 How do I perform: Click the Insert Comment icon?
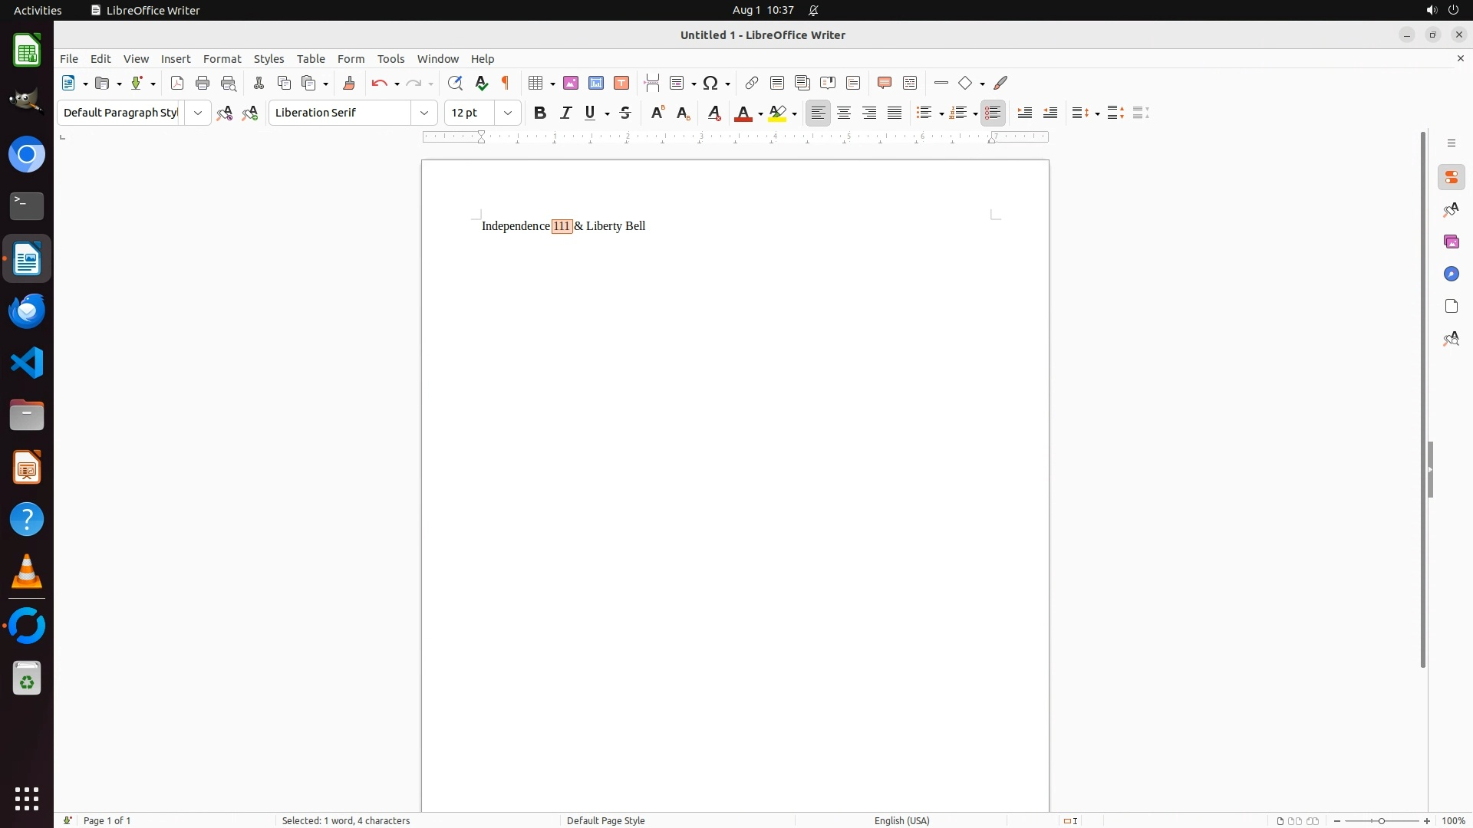click(885, 84)
